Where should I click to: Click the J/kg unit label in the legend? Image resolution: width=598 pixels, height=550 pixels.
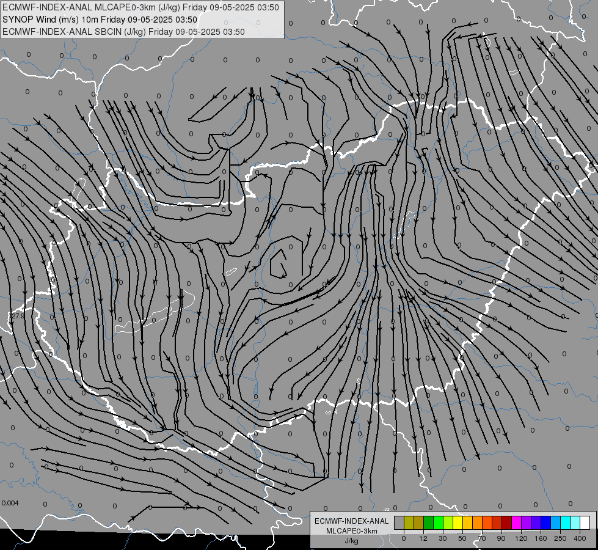point(352,541)
